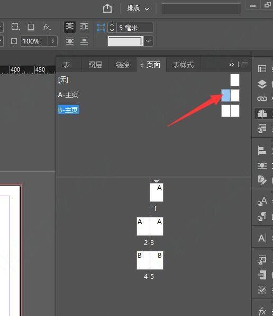This screenshot has width=273, height=316.
Task: Switch to the 表样式 tab
Action: [184, 65]
